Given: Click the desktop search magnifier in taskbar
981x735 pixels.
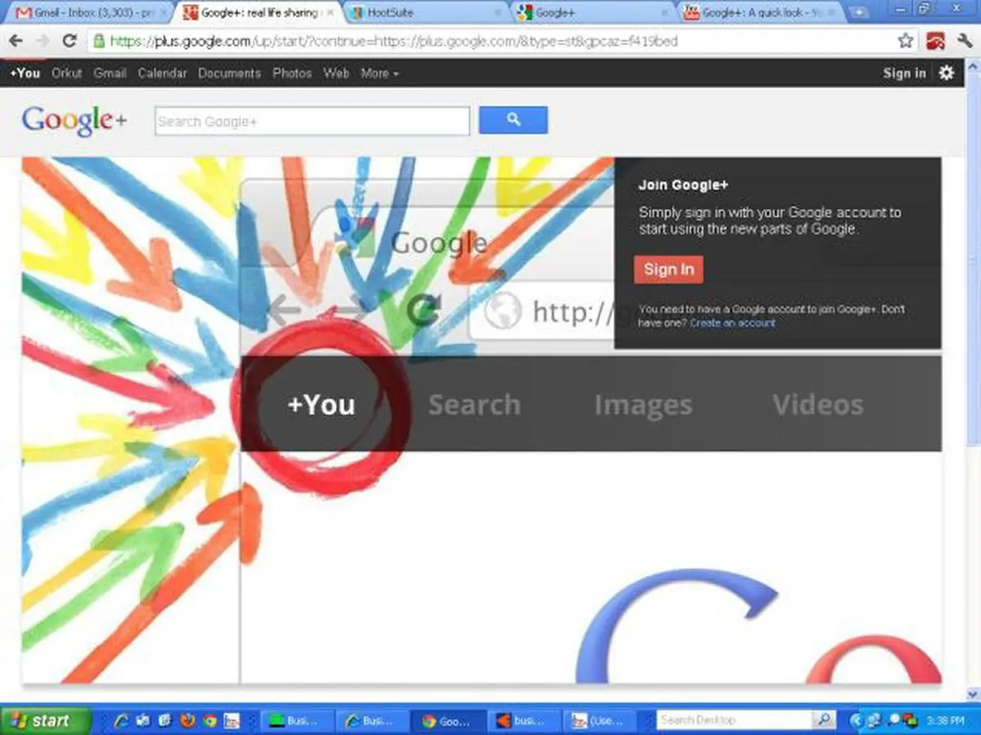Looking at the screenshot, I should click(822, 720).
